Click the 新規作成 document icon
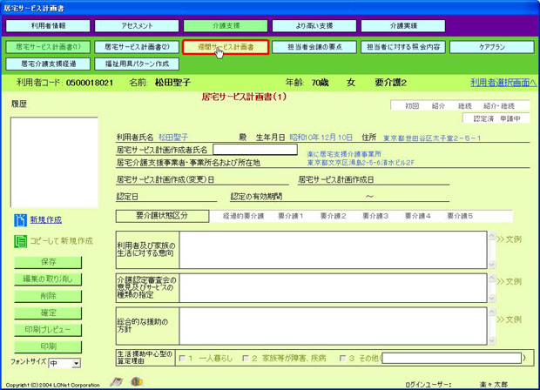This screenshot has height=390, width=540. pyautogui.click(x=20, y=220)
